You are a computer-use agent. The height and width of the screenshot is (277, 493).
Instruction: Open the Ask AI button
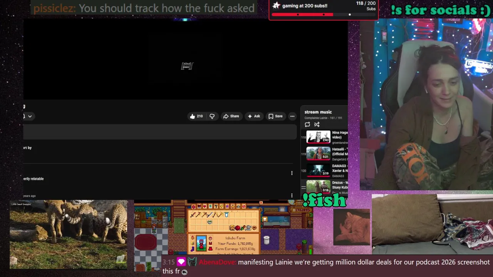(x=253, y=116)
